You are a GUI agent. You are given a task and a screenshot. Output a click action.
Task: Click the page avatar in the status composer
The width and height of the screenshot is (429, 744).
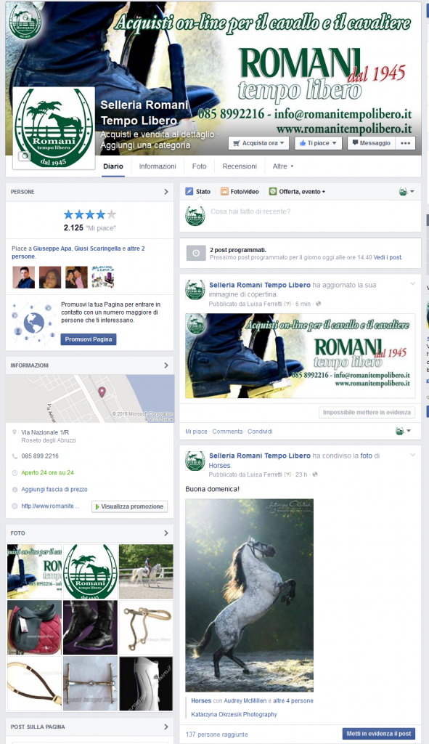click(x=195, y=216)
